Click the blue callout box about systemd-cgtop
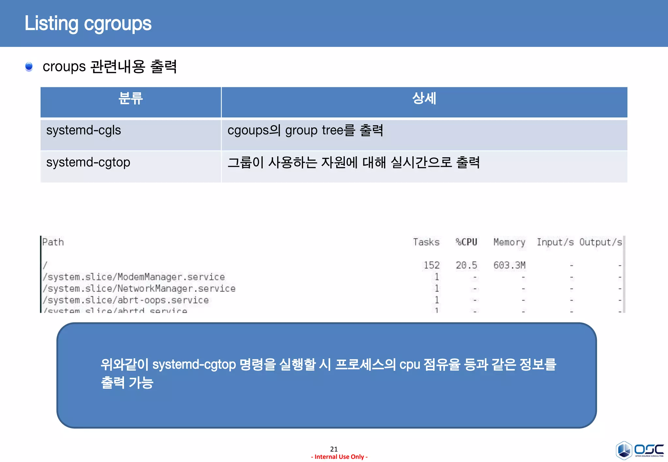The width and height of the screenshot is (668, 462). tap(326, 375)
